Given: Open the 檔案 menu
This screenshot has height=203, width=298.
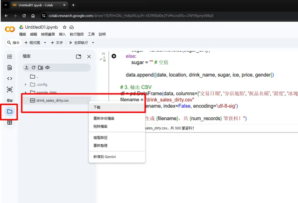Looking at the screenshot, I should (23, 34).
